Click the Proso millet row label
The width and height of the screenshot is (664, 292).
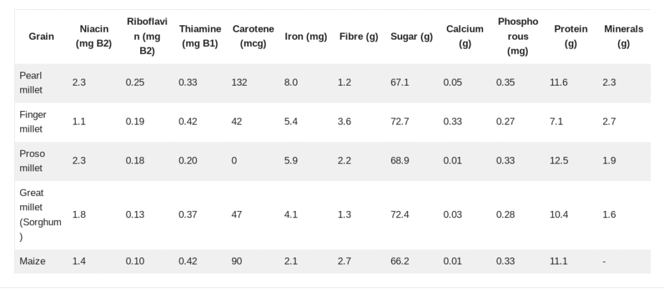click(32, 161)
